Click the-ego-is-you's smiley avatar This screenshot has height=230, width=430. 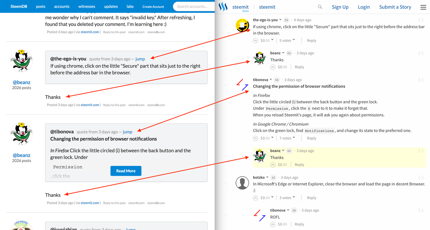[x=242, y=25]
